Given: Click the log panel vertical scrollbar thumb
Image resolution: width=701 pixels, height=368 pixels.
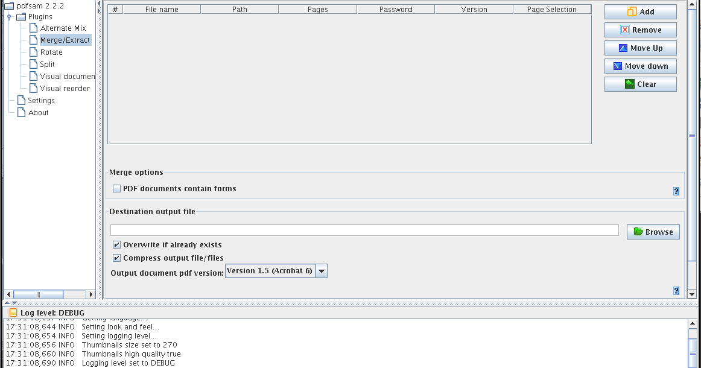Looking at the screenshot, I should point(692,354).
